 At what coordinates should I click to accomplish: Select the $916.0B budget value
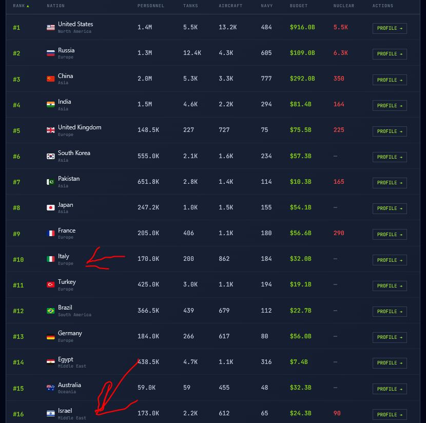(302, 27)
